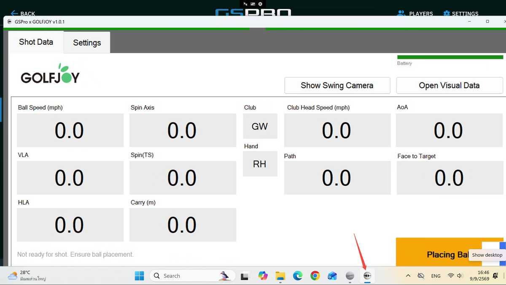Open File Explorer from the taskbar
The width and height of the screenshot is (506, 285).
[280, 276]
